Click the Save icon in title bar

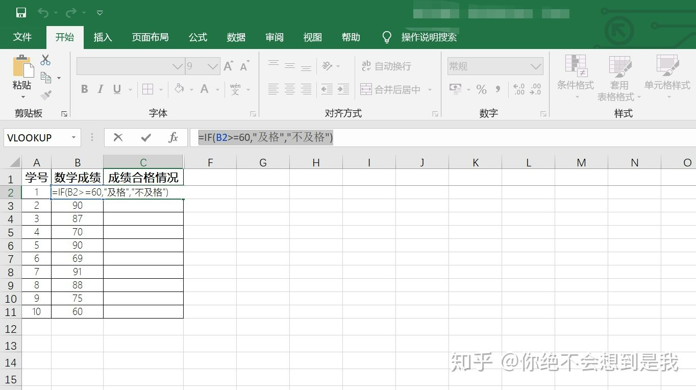(21, 12)
